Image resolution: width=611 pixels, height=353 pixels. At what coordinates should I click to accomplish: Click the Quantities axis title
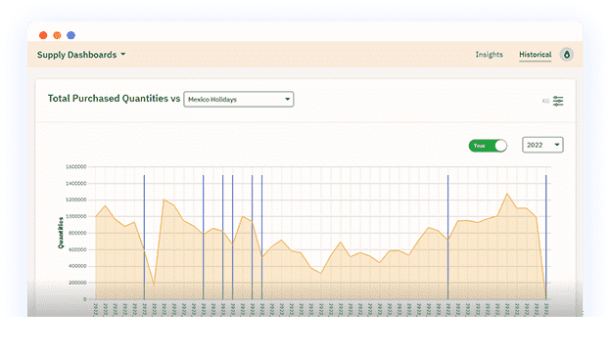point(61,233)
